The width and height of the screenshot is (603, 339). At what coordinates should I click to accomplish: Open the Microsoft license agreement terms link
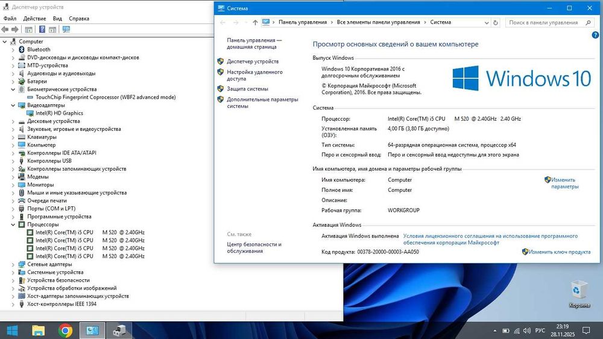pos(490,239)
